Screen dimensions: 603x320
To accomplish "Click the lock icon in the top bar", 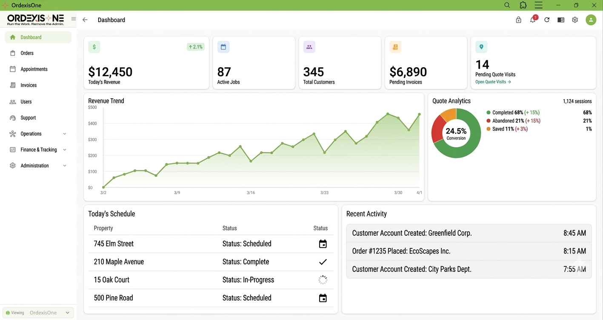I will (x=518, y=20).
